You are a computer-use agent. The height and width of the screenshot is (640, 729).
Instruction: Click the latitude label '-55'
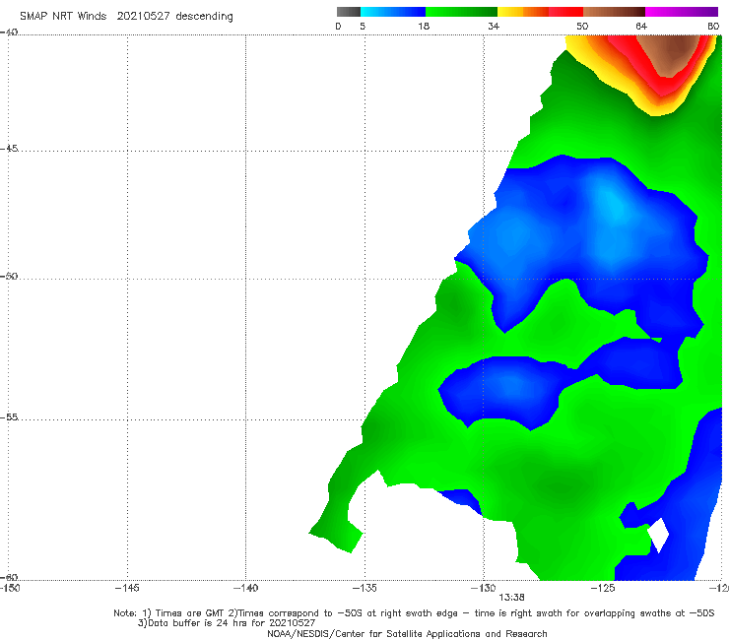coord(9,416)
